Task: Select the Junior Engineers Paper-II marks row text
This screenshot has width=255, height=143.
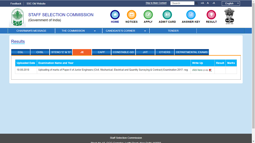Action: coord(113,70)
